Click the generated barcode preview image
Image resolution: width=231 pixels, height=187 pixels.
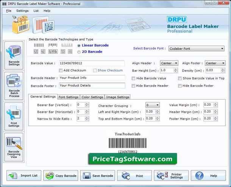128,143
